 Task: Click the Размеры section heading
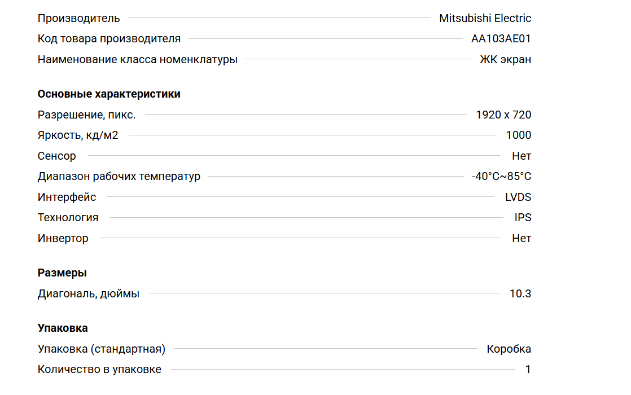pos(62,273)
